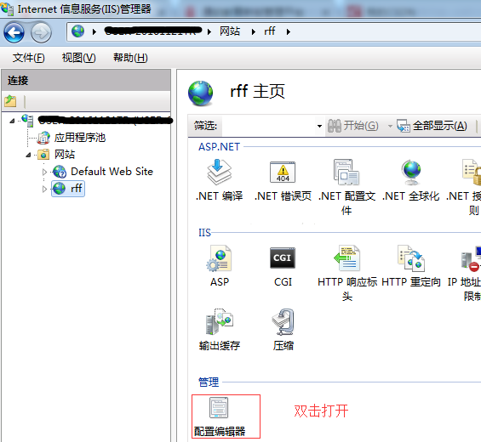481x442 pixels.
Task: Open the 输出缓存 icon
Action: click(x=219, y=321)
